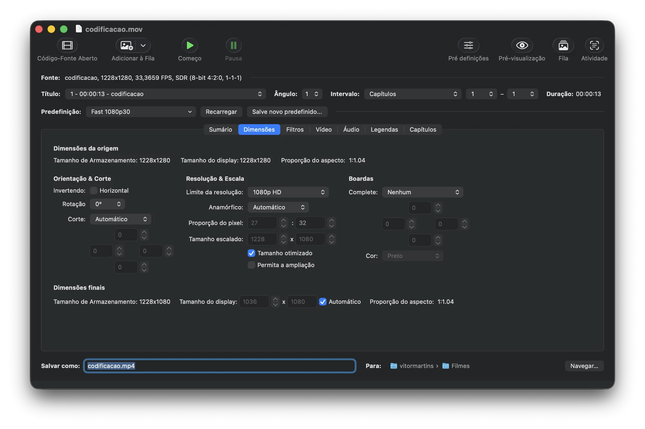Click the left crop value field
645x429 pixels.
click(101, 251)
